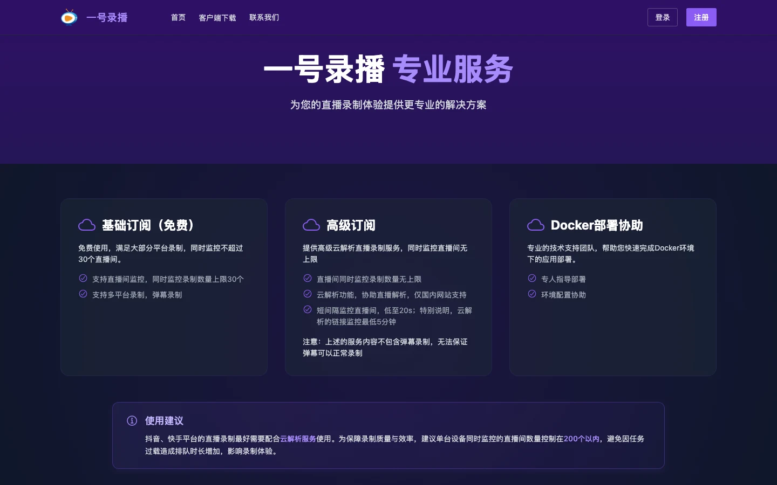Screen dimensions: 777x485
Task: Click the highlighted 200个以内 text
Action: tap(582, 439)
